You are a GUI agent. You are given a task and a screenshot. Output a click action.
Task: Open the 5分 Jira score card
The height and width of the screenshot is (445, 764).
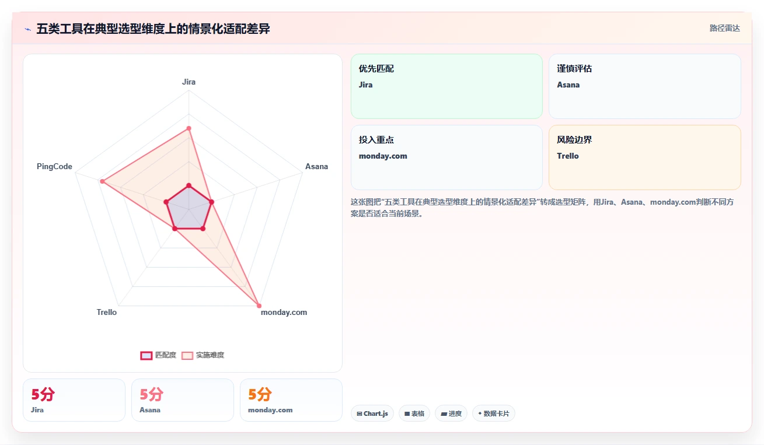(74, 400)
